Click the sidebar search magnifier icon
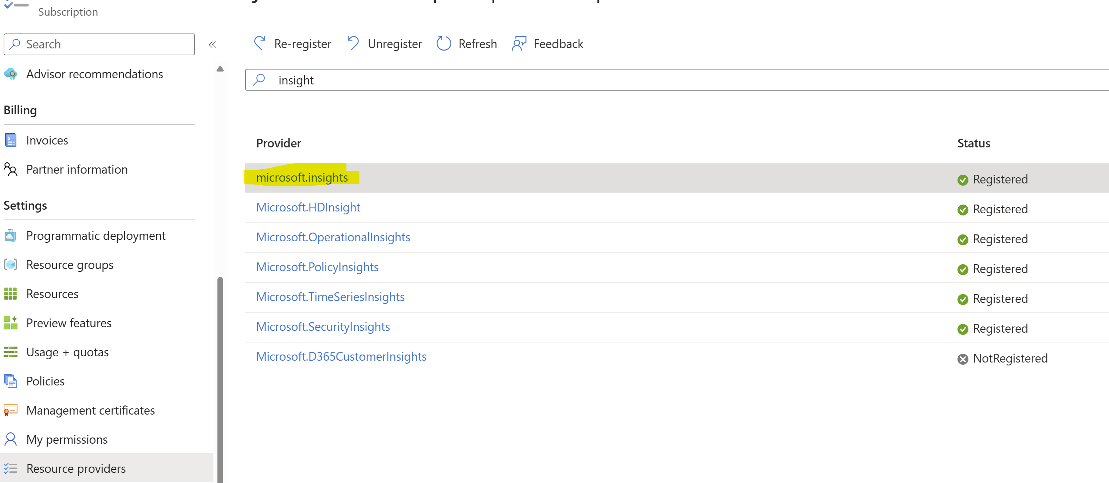 click(15, 44)
